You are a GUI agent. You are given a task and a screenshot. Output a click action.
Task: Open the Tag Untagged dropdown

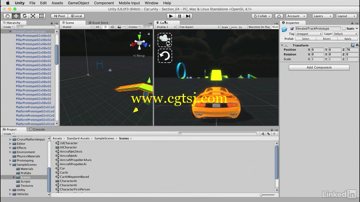click(309, 34)
